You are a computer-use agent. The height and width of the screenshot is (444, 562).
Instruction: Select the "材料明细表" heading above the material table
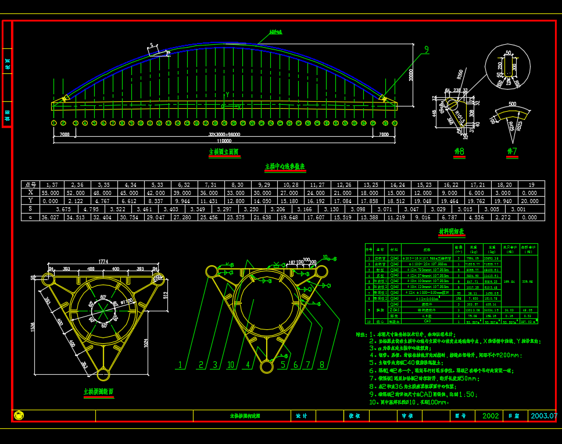pyautogui.click(x=452, y=232)
